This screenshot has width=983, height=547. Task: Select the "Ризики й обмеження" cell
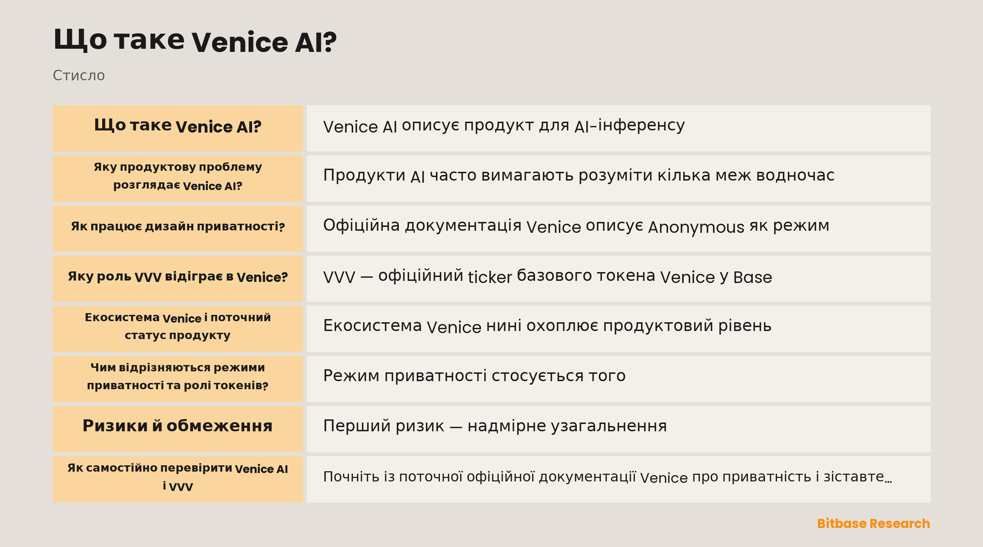click(x=177, y=429)
